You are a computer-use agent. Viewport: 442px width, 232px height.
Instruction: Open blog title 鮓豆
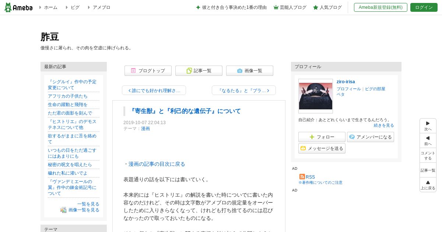[x=50, y=37]
